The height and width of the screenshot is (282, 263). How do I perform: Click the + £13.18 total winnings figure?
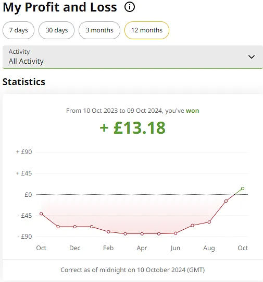[x=132, y=128]
